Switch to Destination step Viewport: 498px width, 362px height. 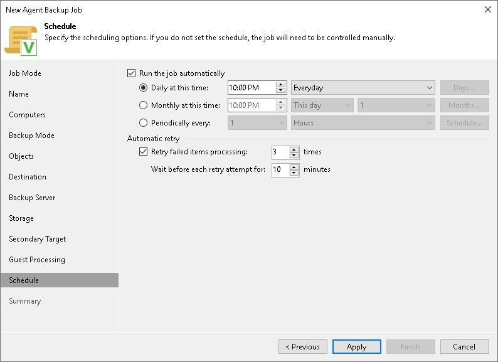pyautogui.click(x=28, y=177)
